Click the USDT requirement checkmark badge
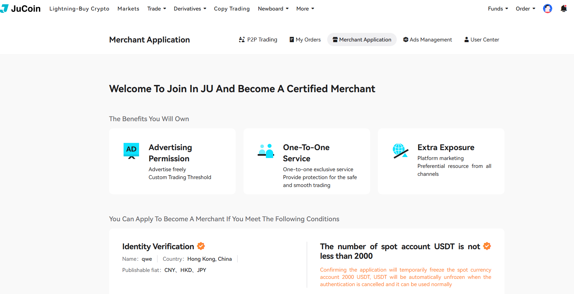Screen dimensions: 574x294 [487, 246]
